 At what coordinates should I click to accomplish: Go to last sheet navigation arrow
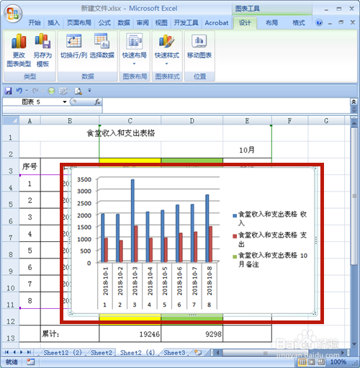pos(29,352)
